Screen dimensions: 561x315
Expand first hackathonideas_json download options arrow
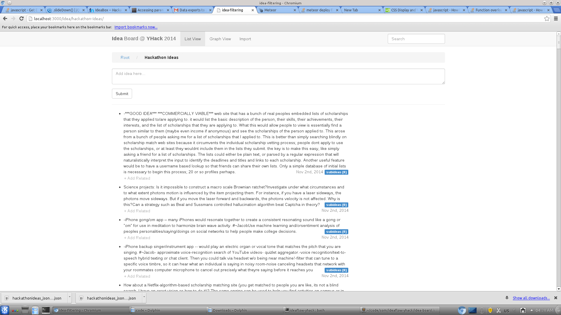70,297
